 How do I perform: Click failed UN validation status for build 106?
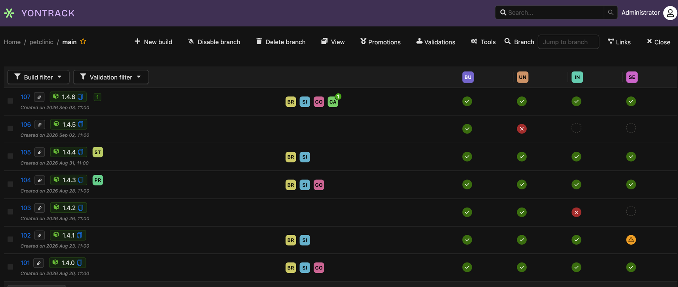(x=522, y=129)
